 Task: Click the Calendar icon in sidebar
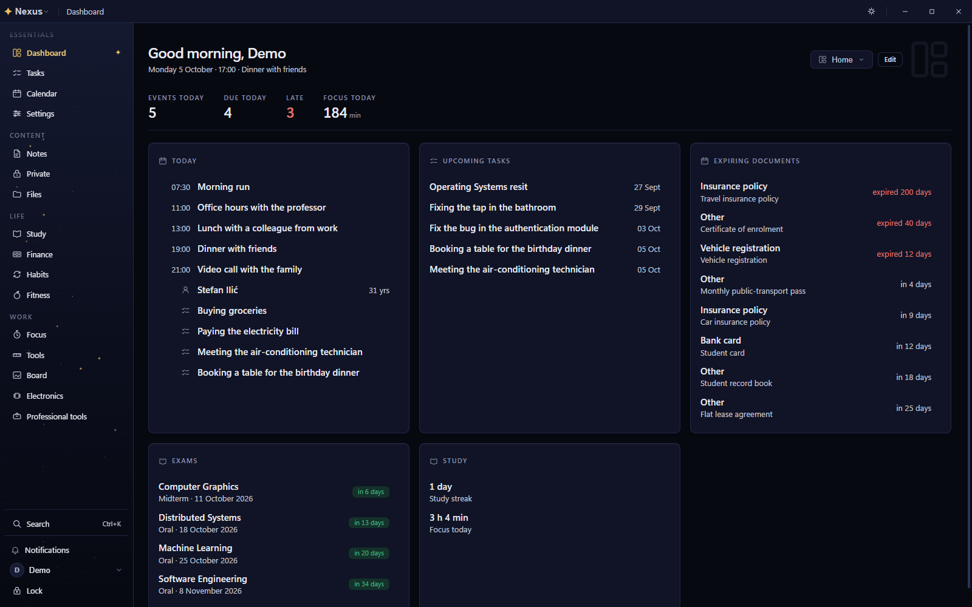click(17, 93)
